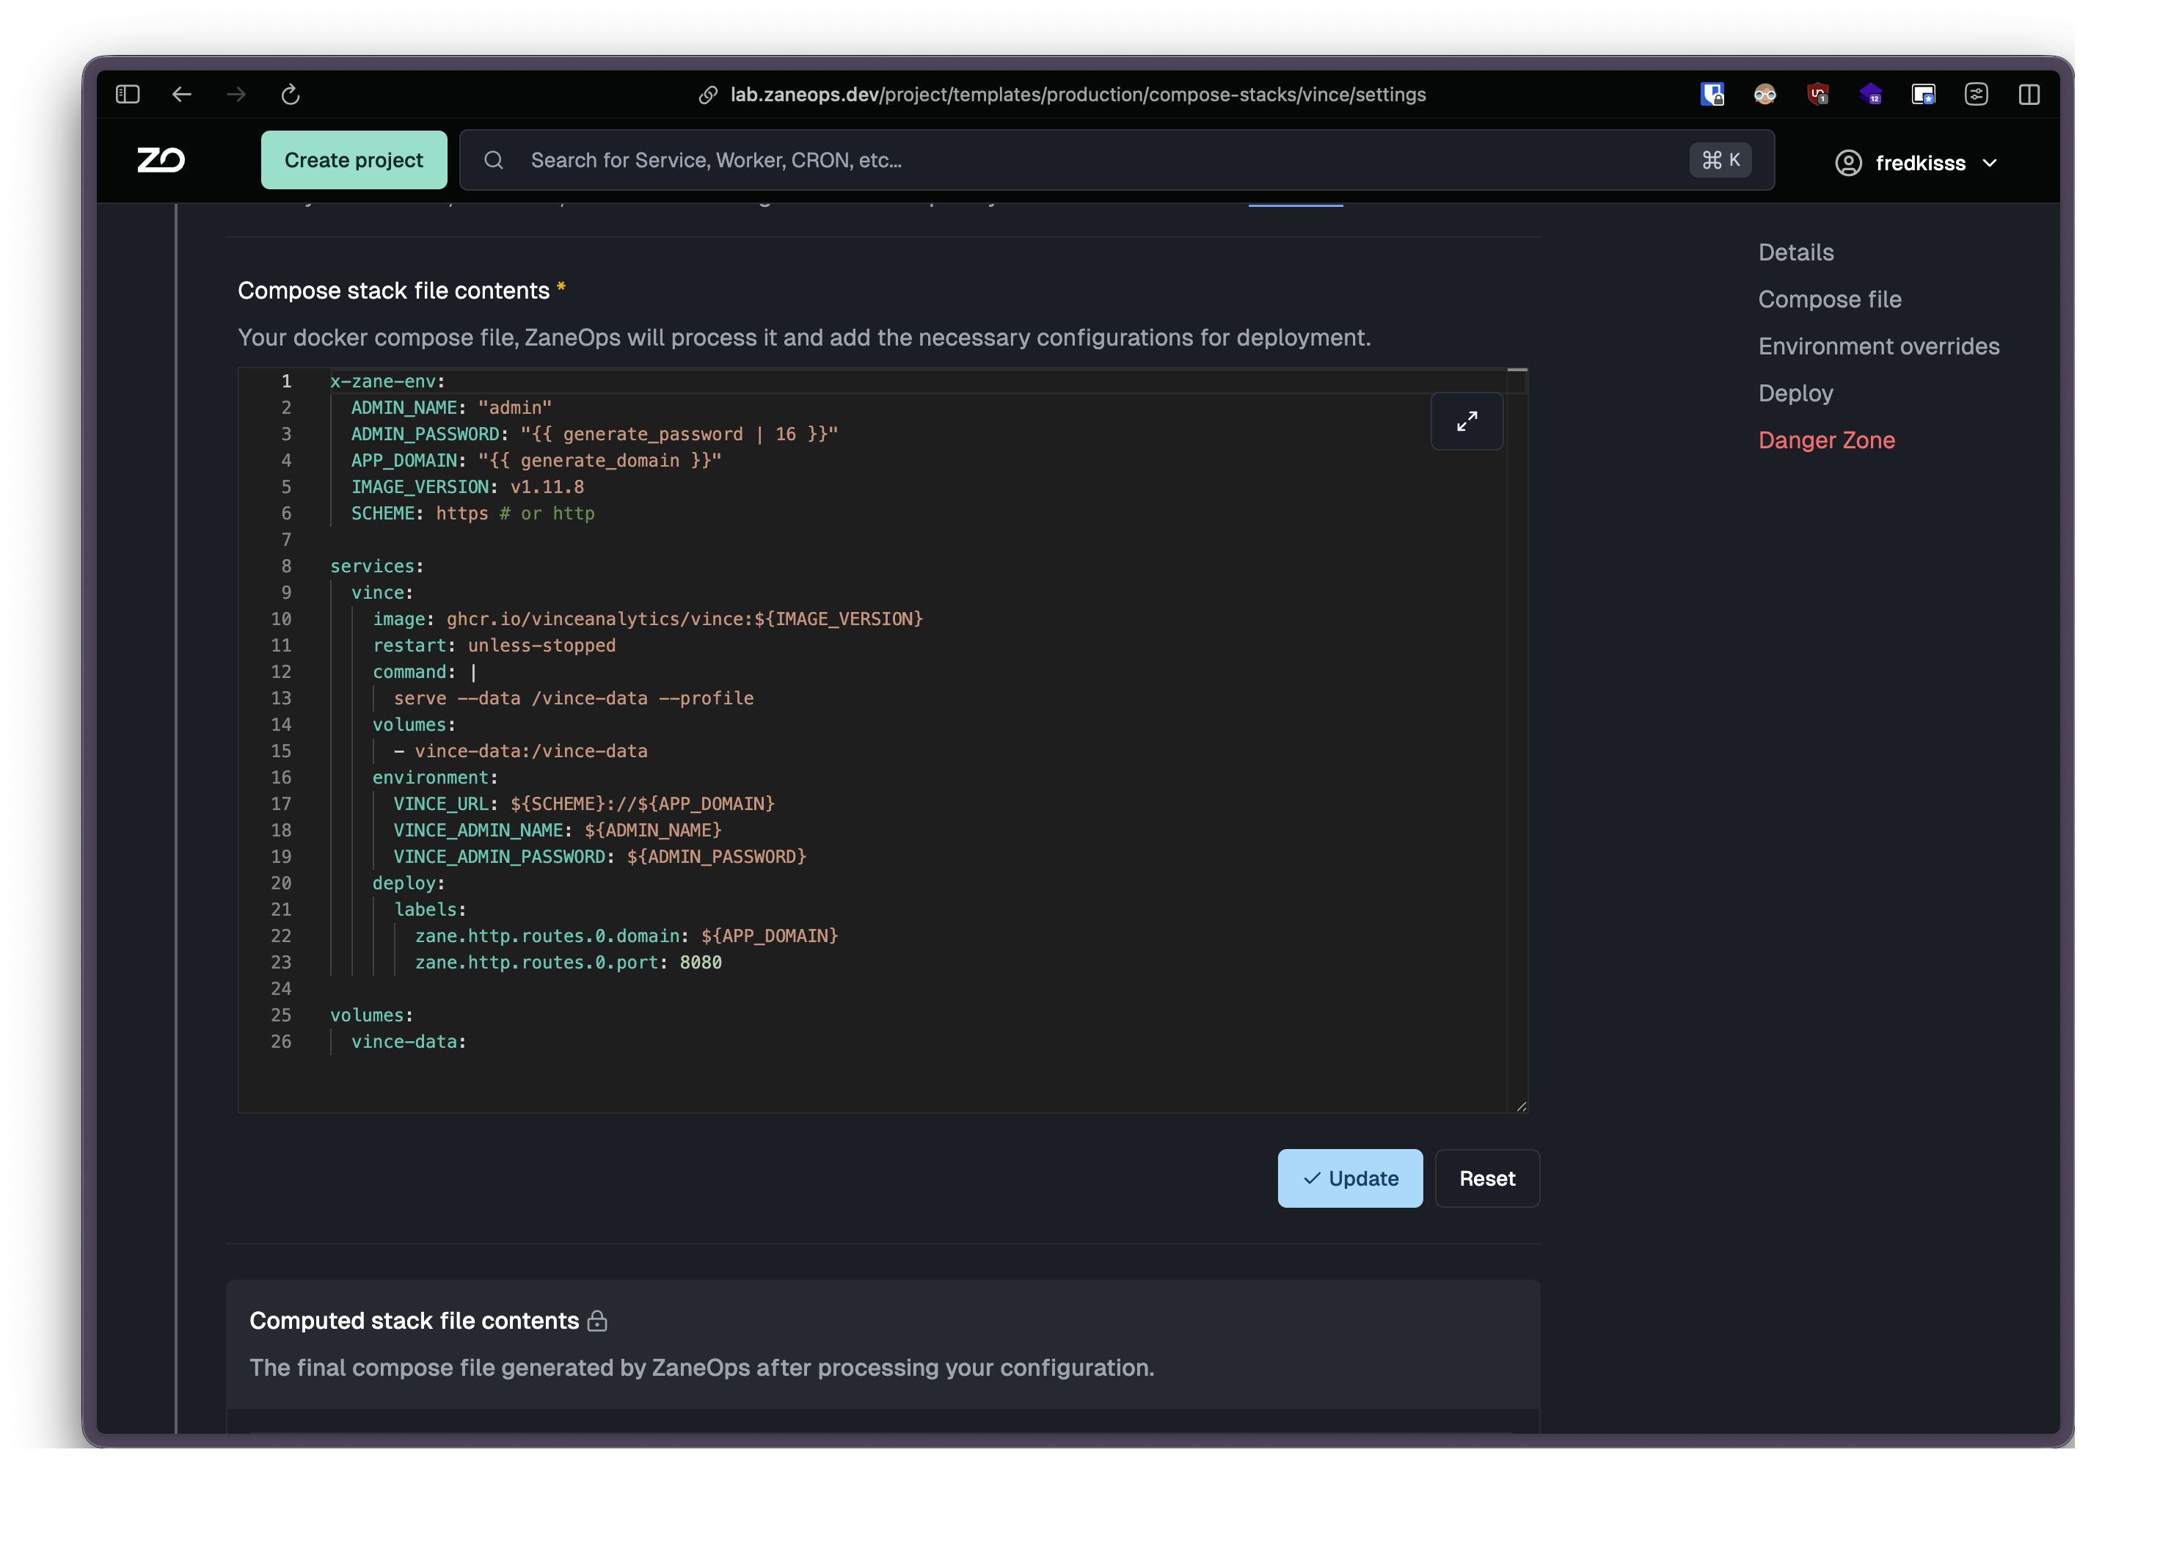Click the zane.http.routes.0.port: 8080 line
Screen dimensions: 2157x1557
(568, 963)
